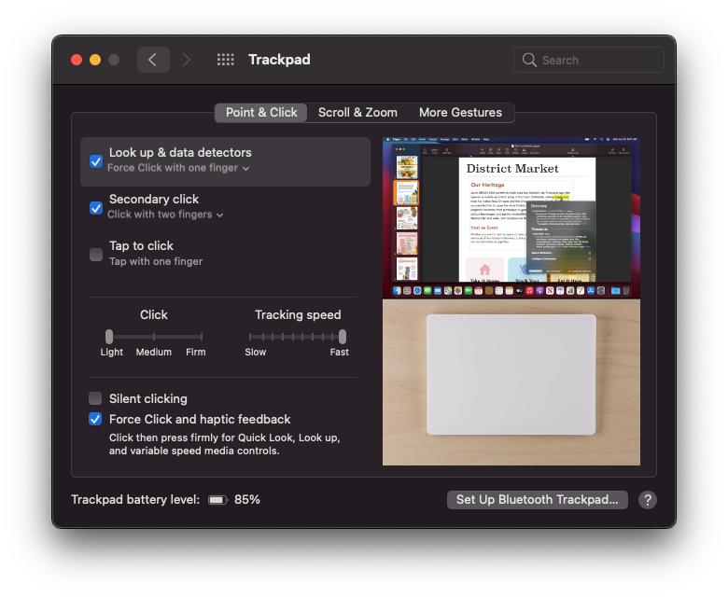Click the yellow minimize window button
This screenshot has width=728, height=597.
tap(95, 60)
